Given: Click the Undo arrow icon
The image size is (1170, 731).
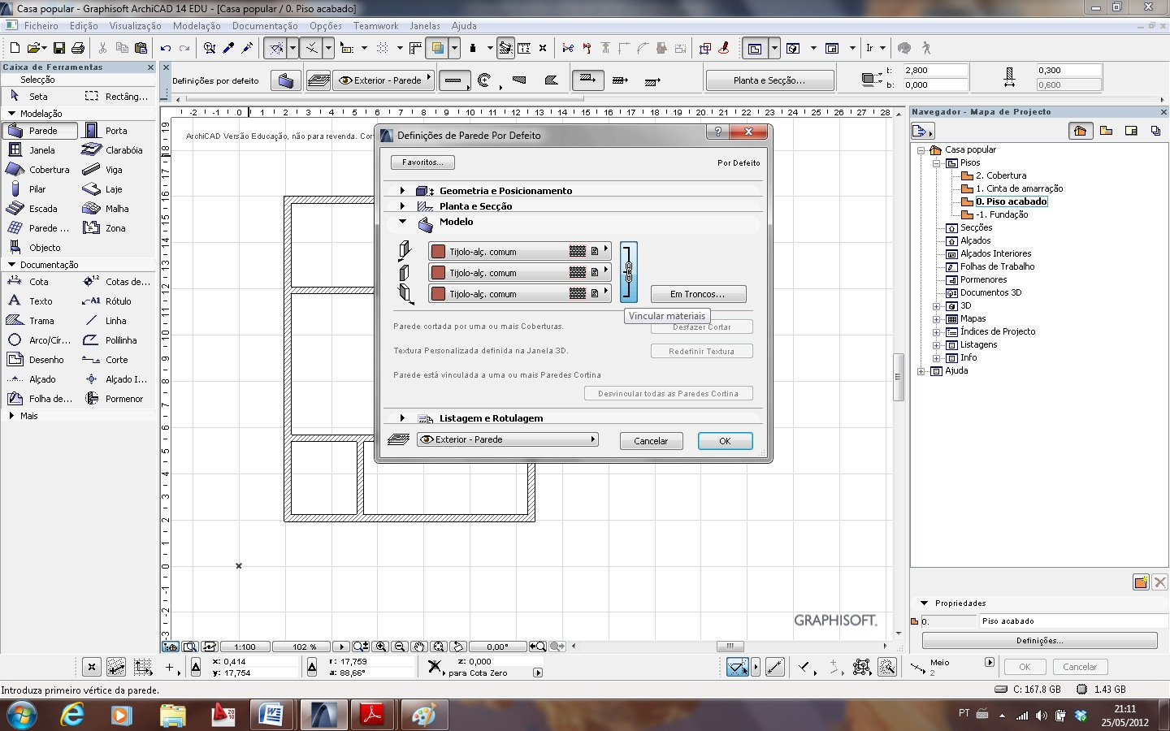Looking at the screenshot, I should (166, 49).
